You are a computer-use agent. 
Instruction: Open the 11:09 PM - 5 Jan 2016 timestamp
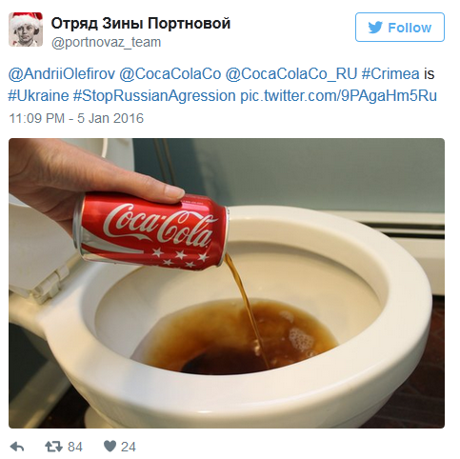76,118
